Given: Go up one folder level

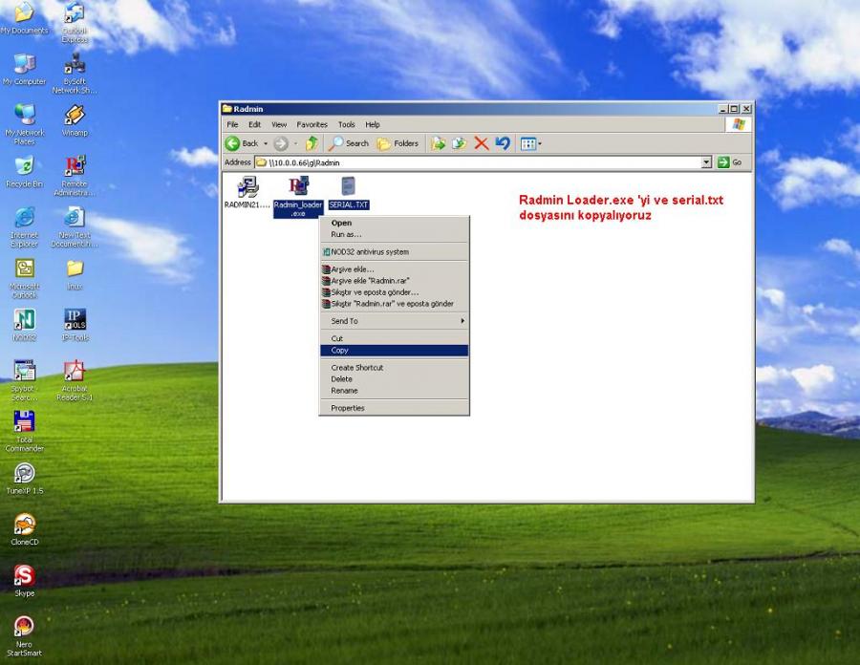Looking at the screenshot, I should coord(312,143).
